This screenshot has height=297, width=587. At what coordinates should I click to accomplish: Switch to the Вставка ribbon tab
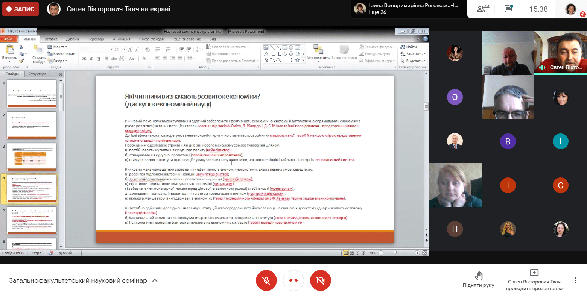click(x=51, y=39)
